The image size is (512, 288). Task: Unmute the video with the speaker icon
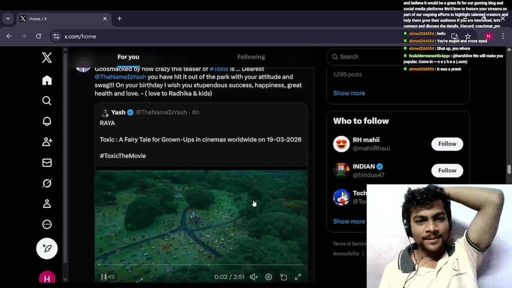point(254,277)
